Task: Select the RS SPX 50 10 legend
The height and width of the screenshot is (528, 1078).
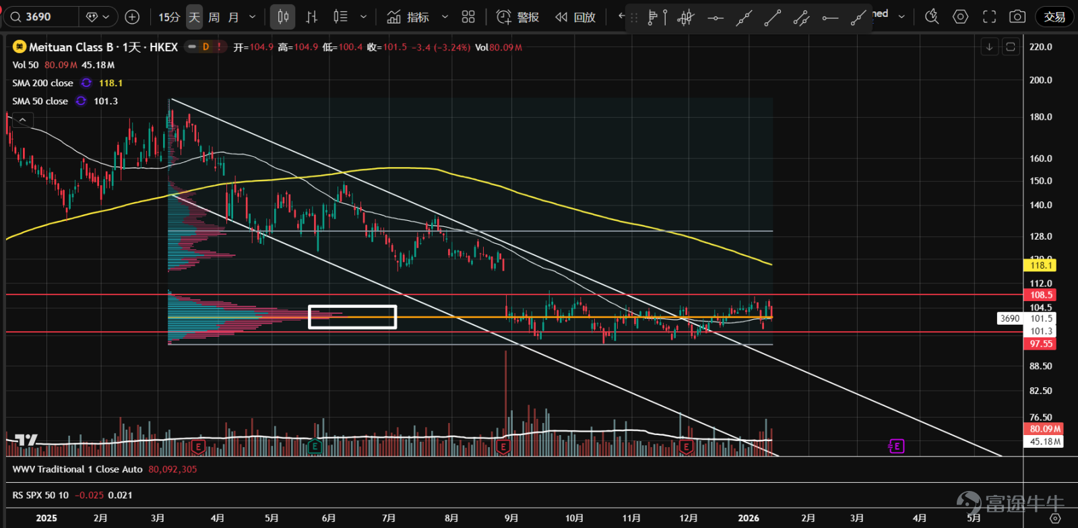Action: pyautogui.click(x=40, y=495)
